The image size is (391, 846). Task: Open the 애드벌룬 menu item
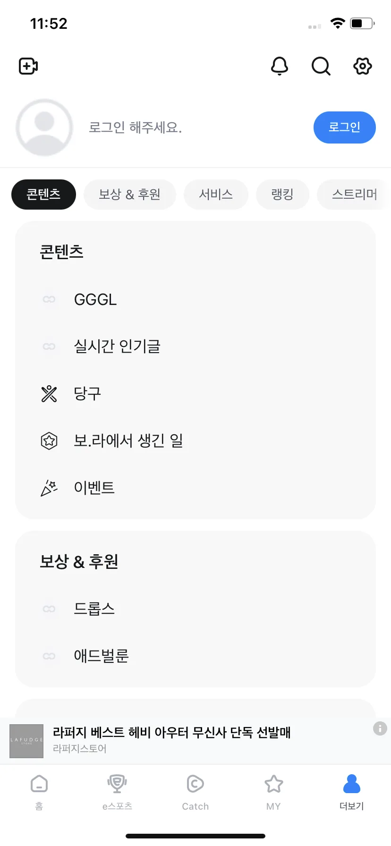[195, 656]
